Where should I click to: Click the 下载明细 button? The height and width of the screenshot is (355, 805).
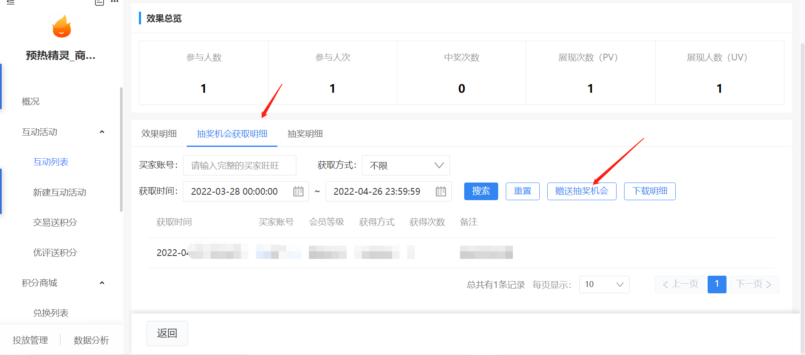[650, 191]
